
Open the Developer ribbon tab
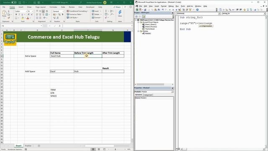[x=90, y=7]
